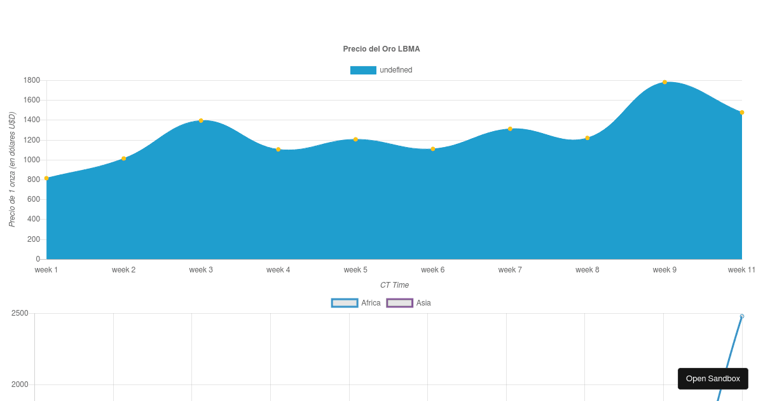Screen dimensions: 763x401
Task: Click the Africa legend label text
Action: pos(371,302)
